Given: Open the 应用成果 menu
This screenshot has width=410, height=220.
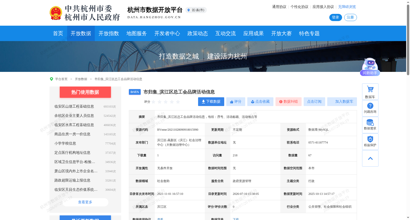Looking at the screenshot, I should pos(253,33).
